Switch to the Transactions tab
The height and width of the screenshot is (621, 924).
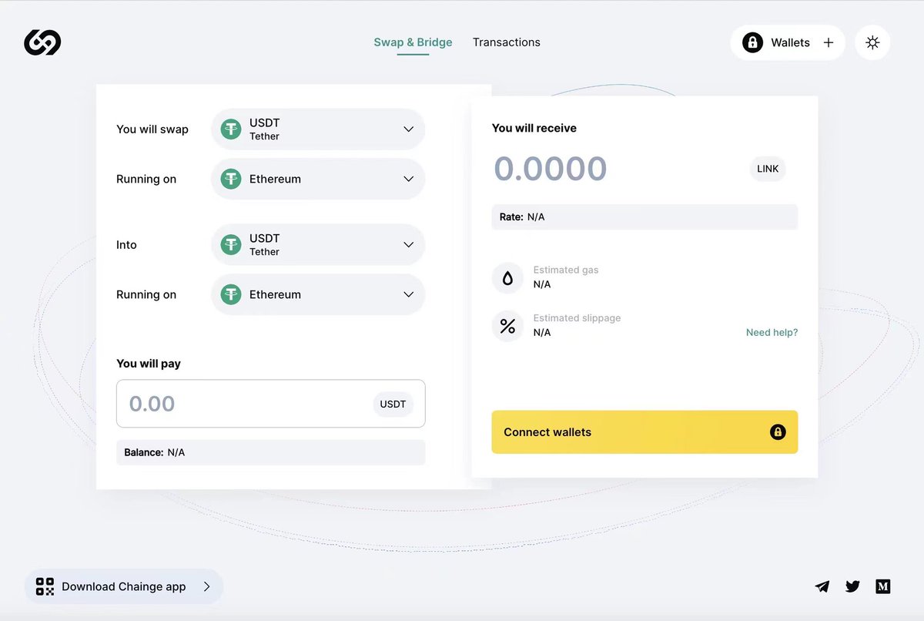[507, 42]
